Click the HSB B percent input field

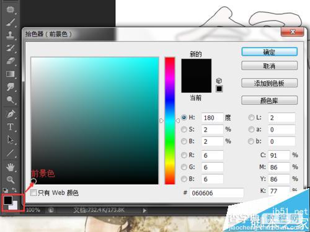point(212,141)
